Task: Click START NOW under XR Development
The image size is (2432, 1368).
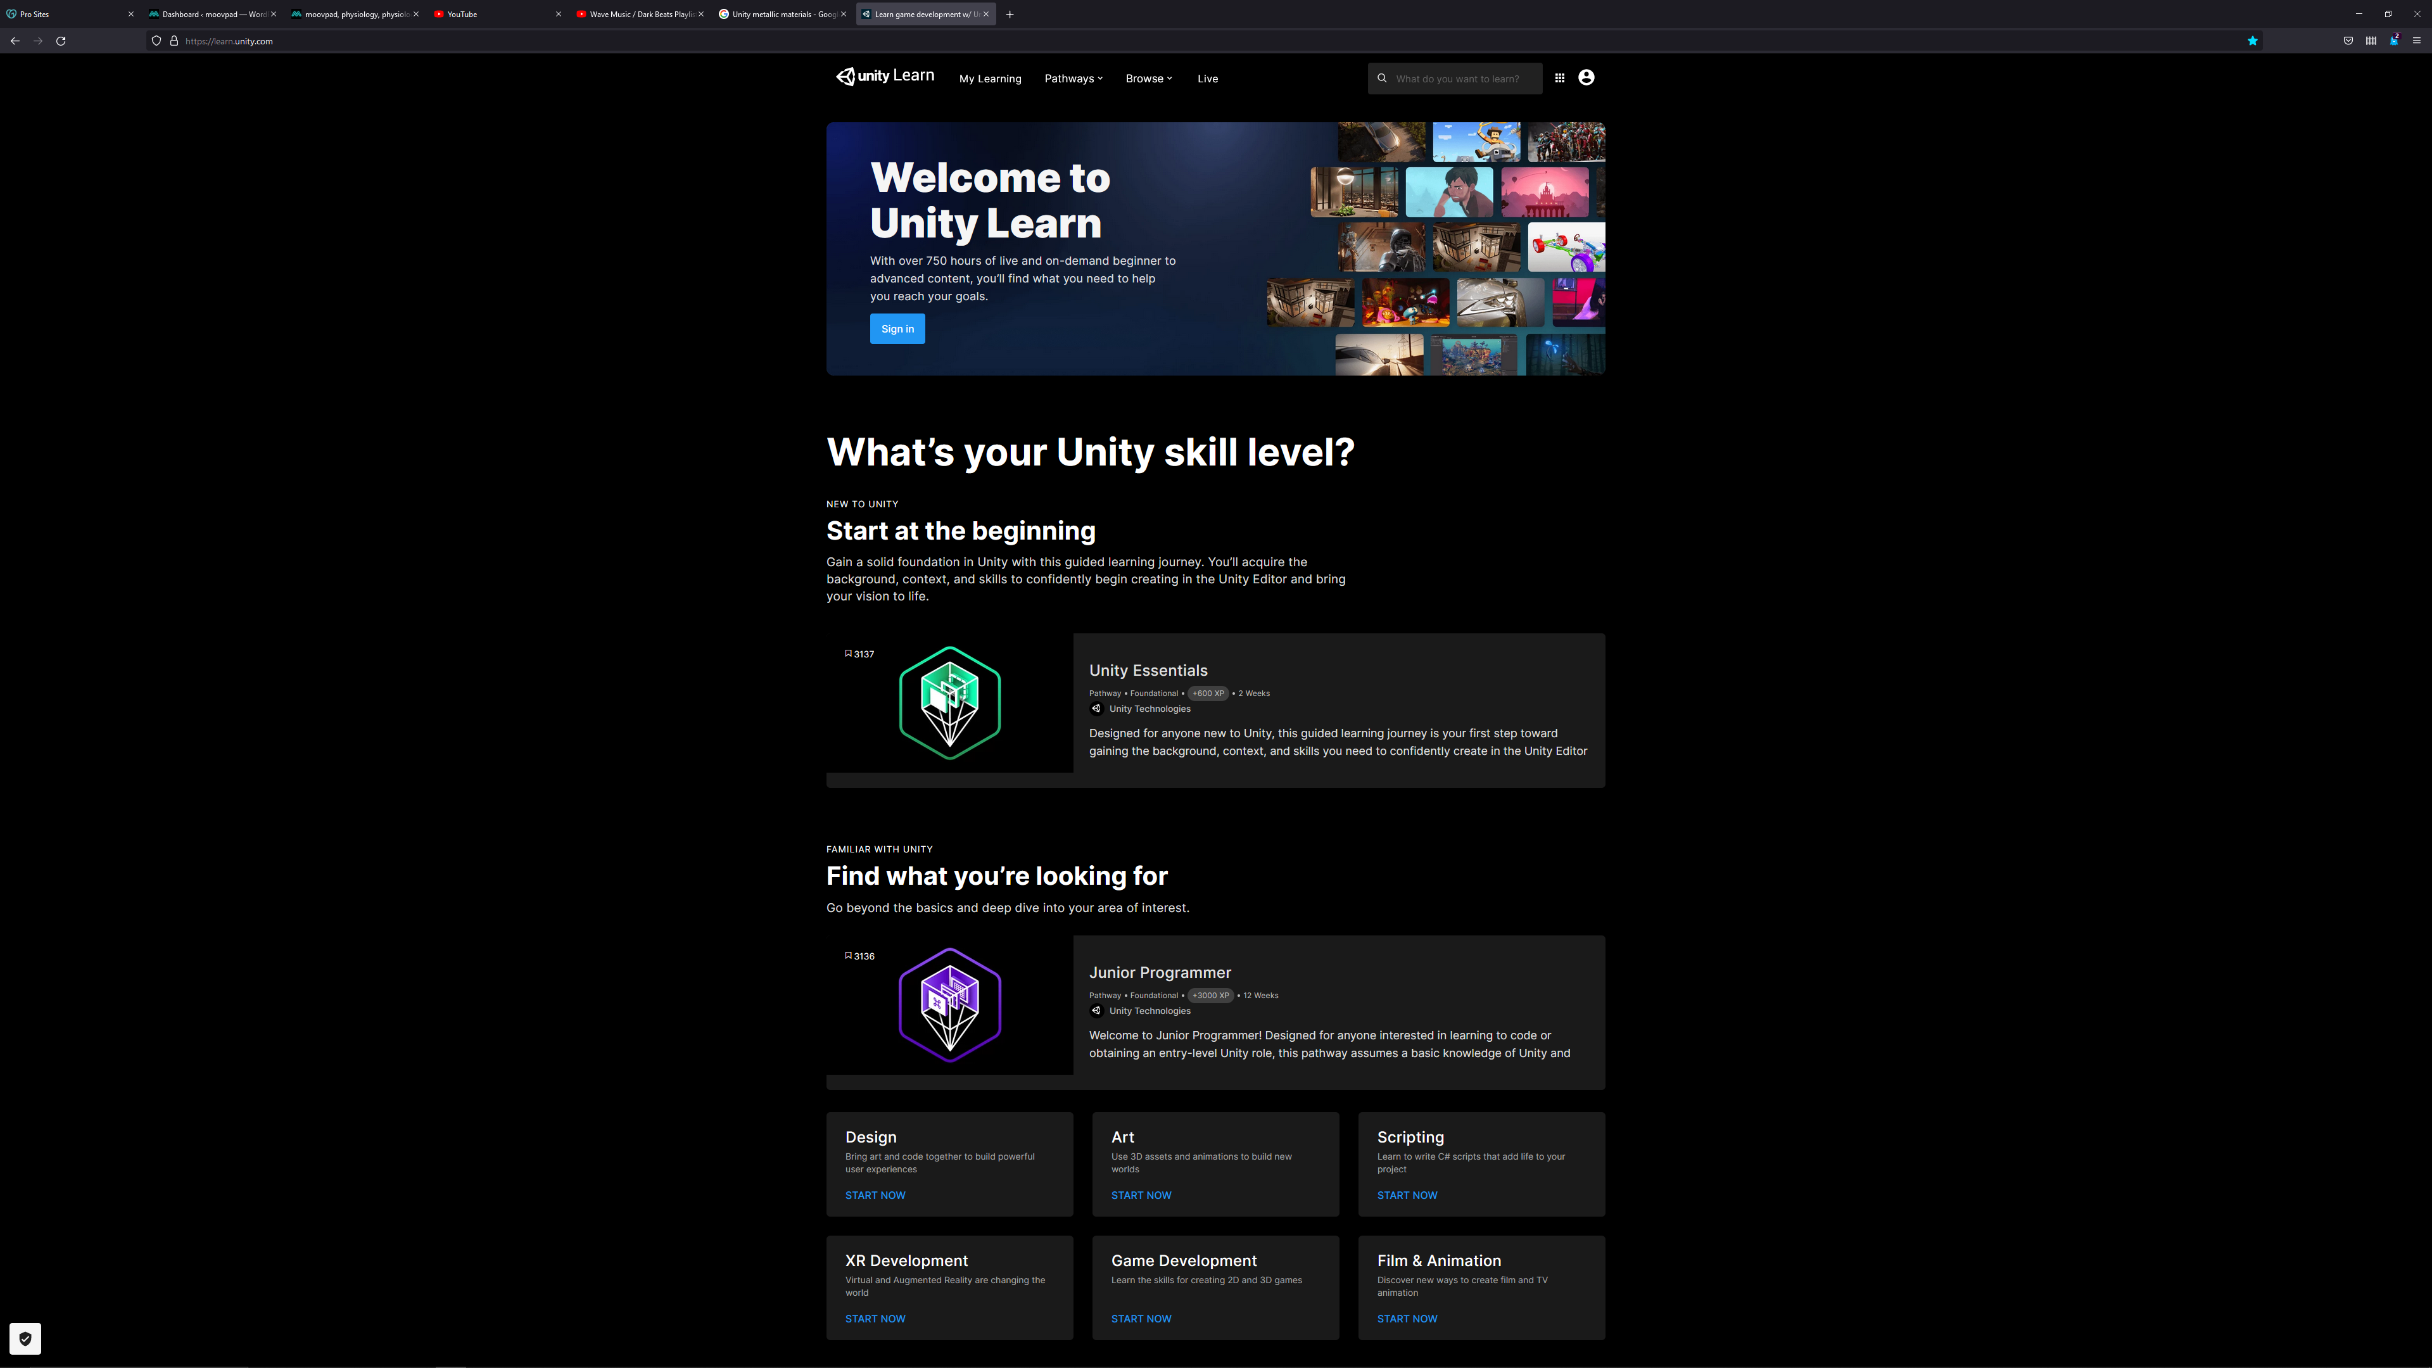Action: (x=874, y=1319)
